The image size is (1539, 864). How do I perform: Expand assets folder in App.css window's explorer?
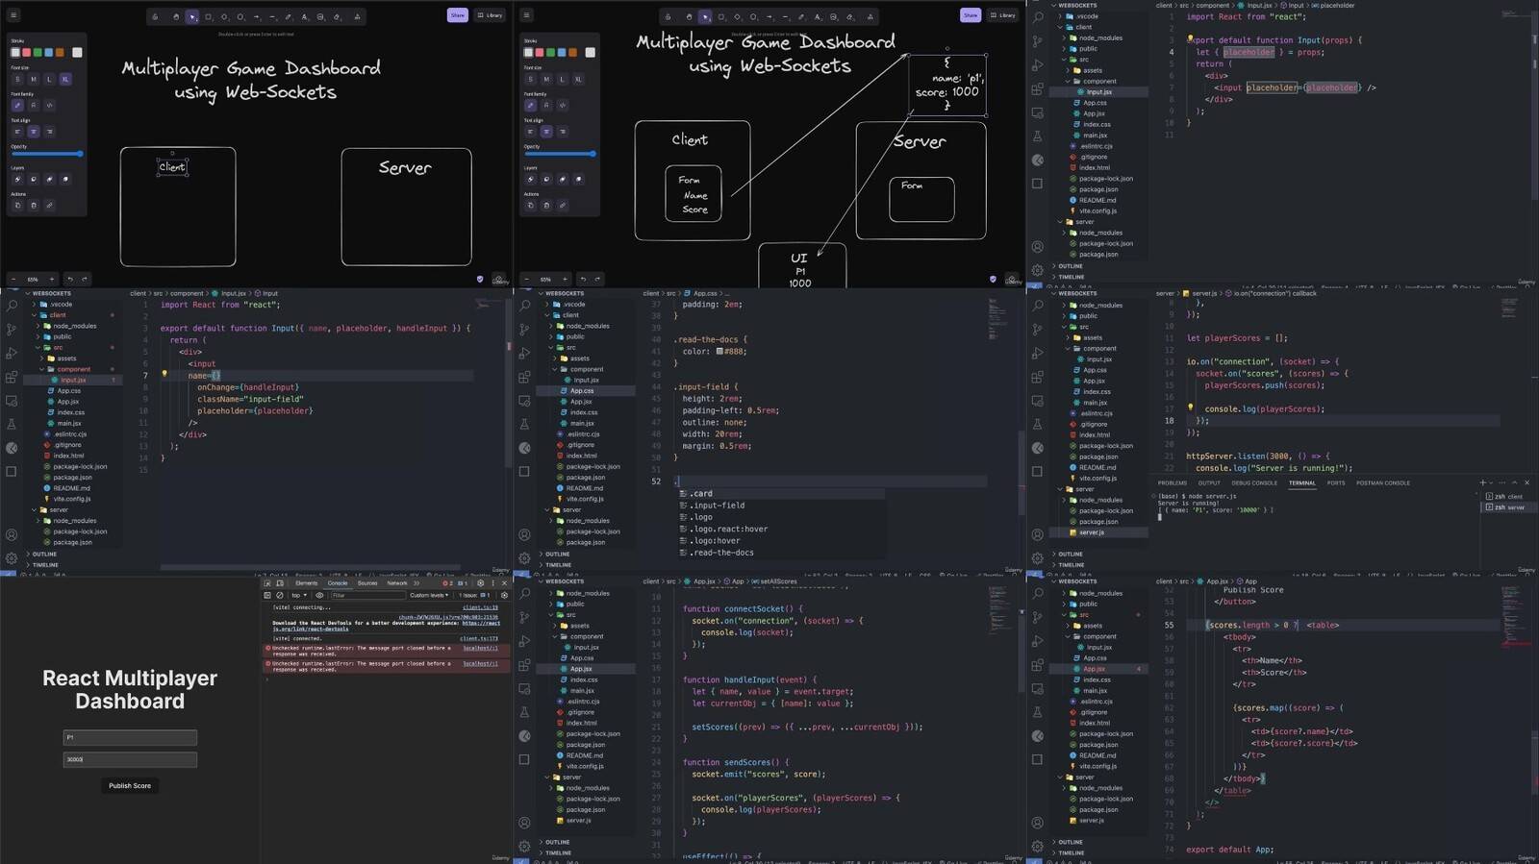[579, 358]
